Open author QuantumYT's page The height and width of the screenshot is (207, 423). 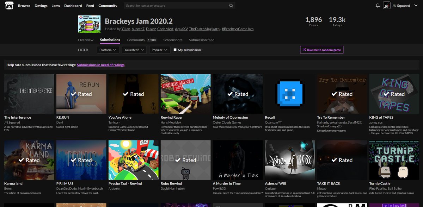273,123
